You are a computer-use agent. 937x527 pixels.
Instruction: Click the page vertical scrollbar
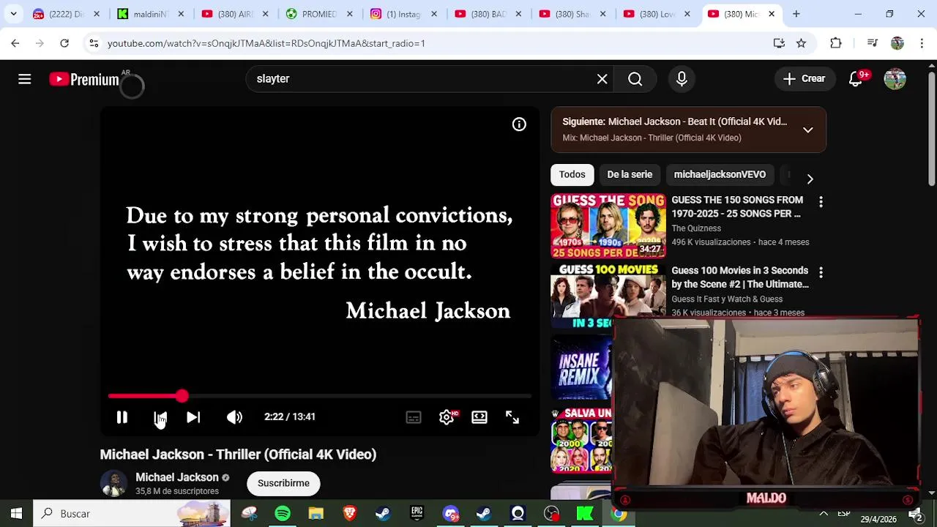(x=931, y=128)
